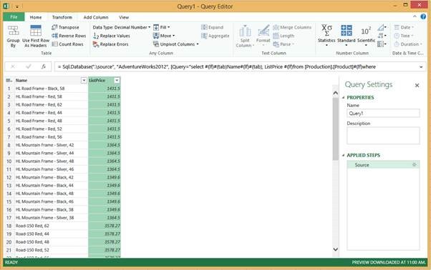Click Count Rows
This screenshot has height=270, width=431.
click(67, 44)
